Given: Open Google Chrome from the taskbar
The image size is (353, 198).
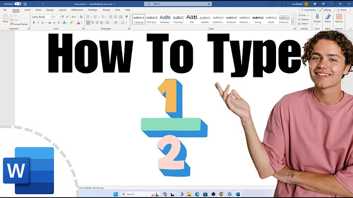Looking at the screenshot, I should pyautogui.click(x=222, y=194).
